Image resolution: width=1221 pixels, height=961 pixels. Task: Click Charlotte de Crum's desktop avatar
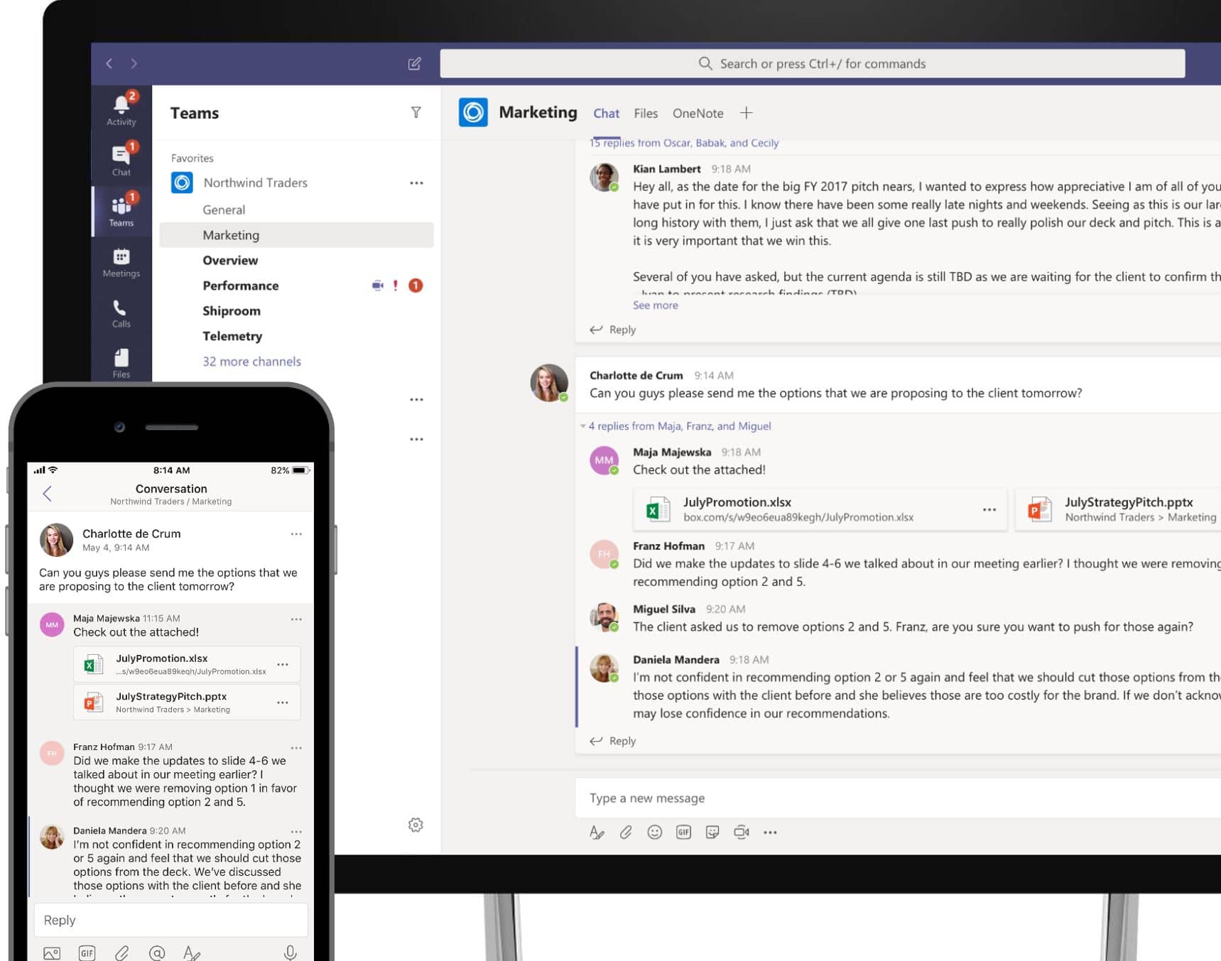[548, 383]
